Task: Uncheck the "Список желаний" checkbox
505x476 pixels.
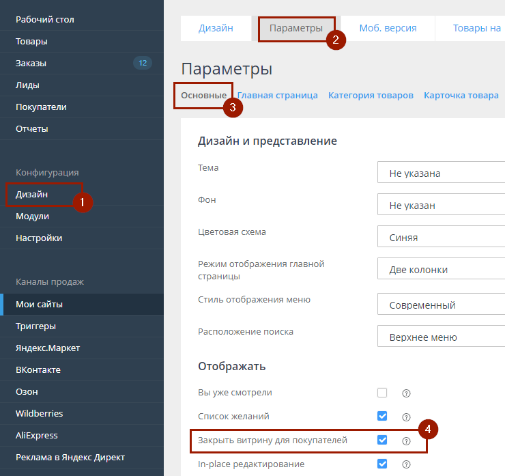Action: click(382, 416)
